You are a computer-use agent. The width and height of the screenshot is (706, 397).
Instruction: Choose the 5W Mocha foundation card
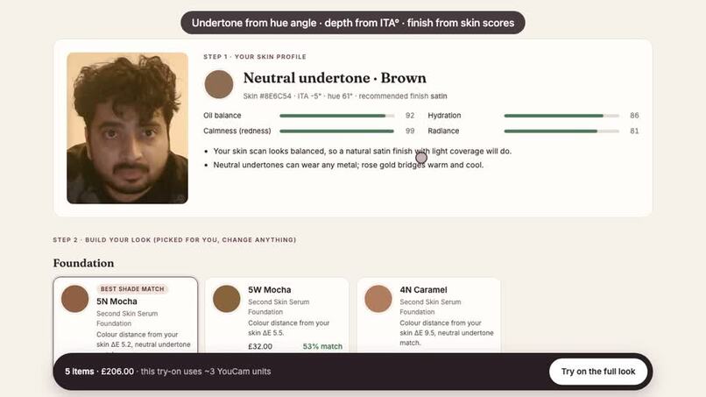tap(277, 315)
